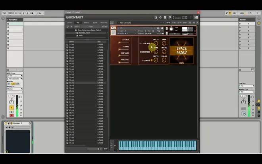This screenshot has width=262, height=164.
Task: Click the instrument info i icon
Action: [x=162, y=28]
